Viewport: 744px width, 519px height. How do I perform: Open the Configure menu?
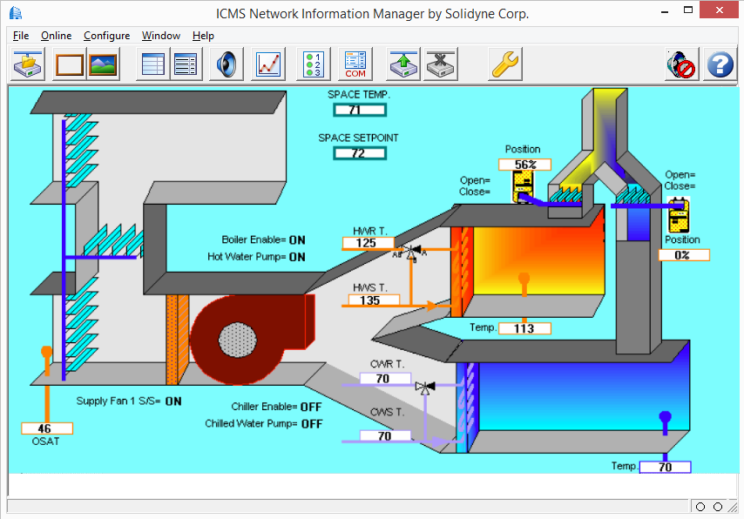pyautogui.click(x=106, y=36)
